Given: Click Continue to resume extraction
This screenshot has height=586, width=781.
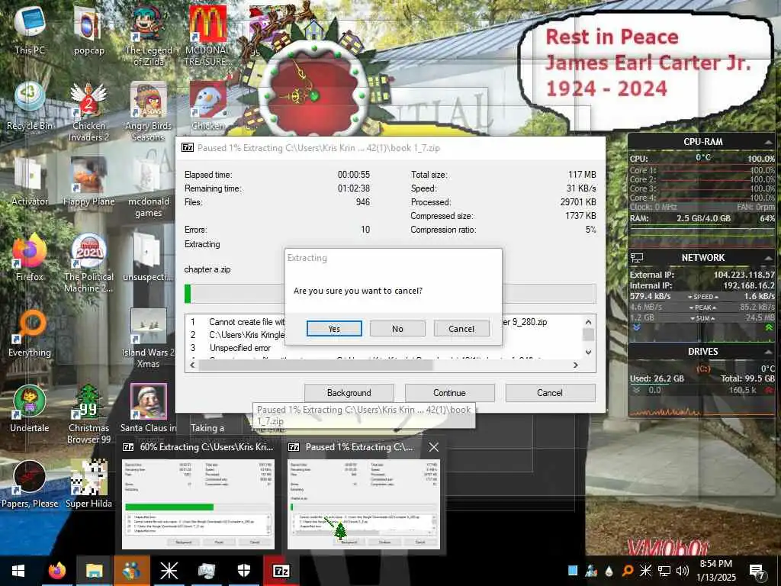Looking at the screenshot, I should click(x=449, y=393).
